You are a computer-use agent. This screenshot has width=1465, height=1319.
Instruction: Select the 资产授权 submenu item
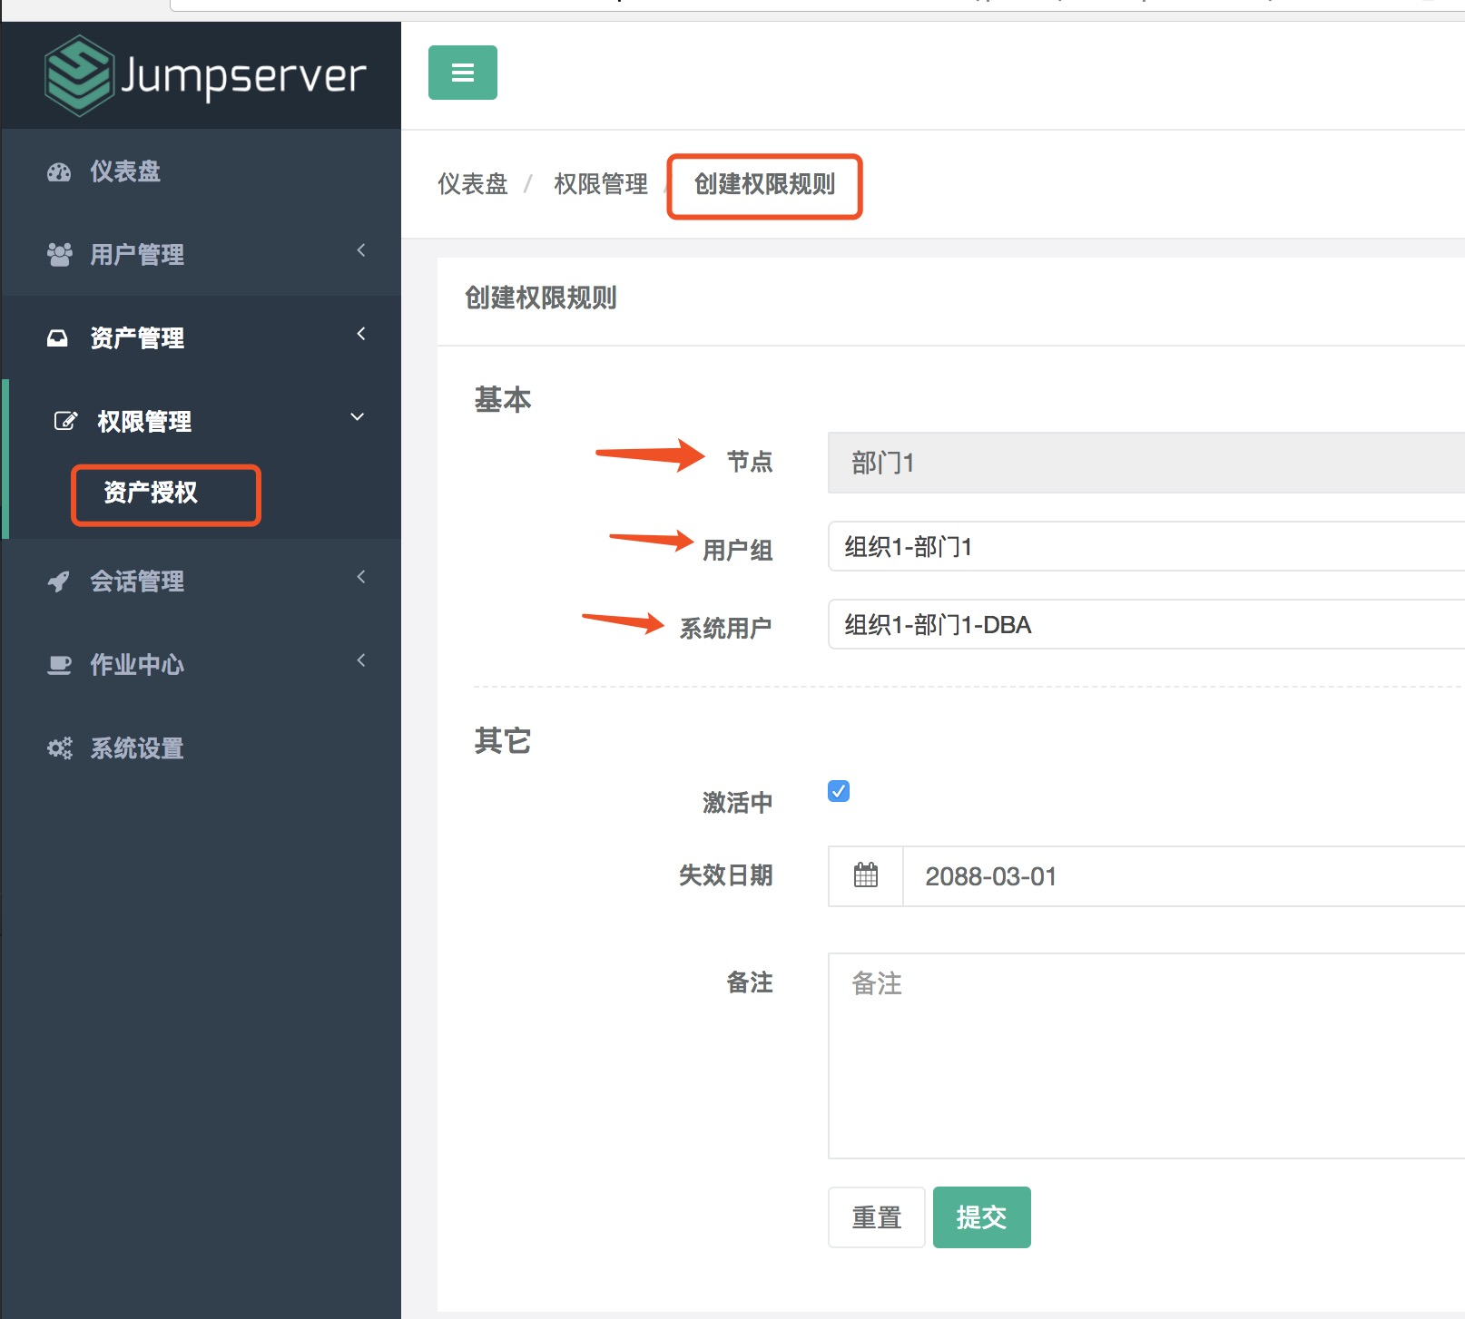[151, 493]
